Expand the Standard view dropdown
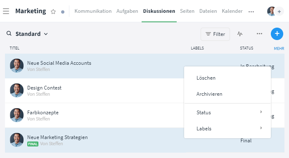The height and width of the screenshot is (158, 289). 31,34
